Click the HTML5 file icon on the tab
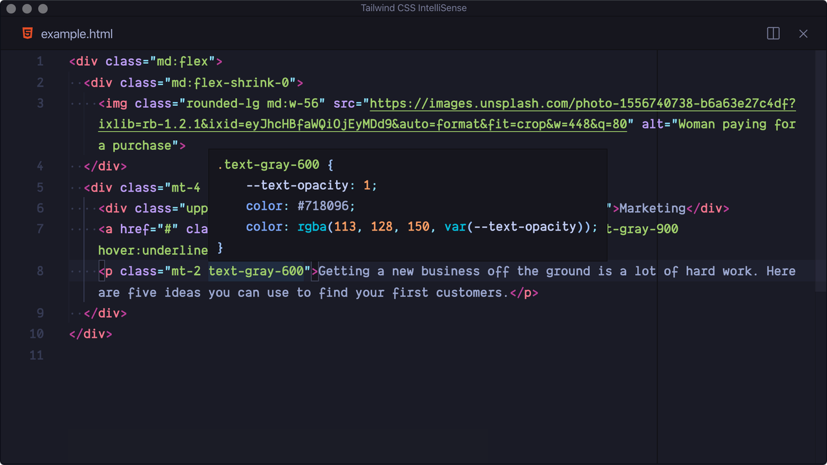 click(26, 33)
